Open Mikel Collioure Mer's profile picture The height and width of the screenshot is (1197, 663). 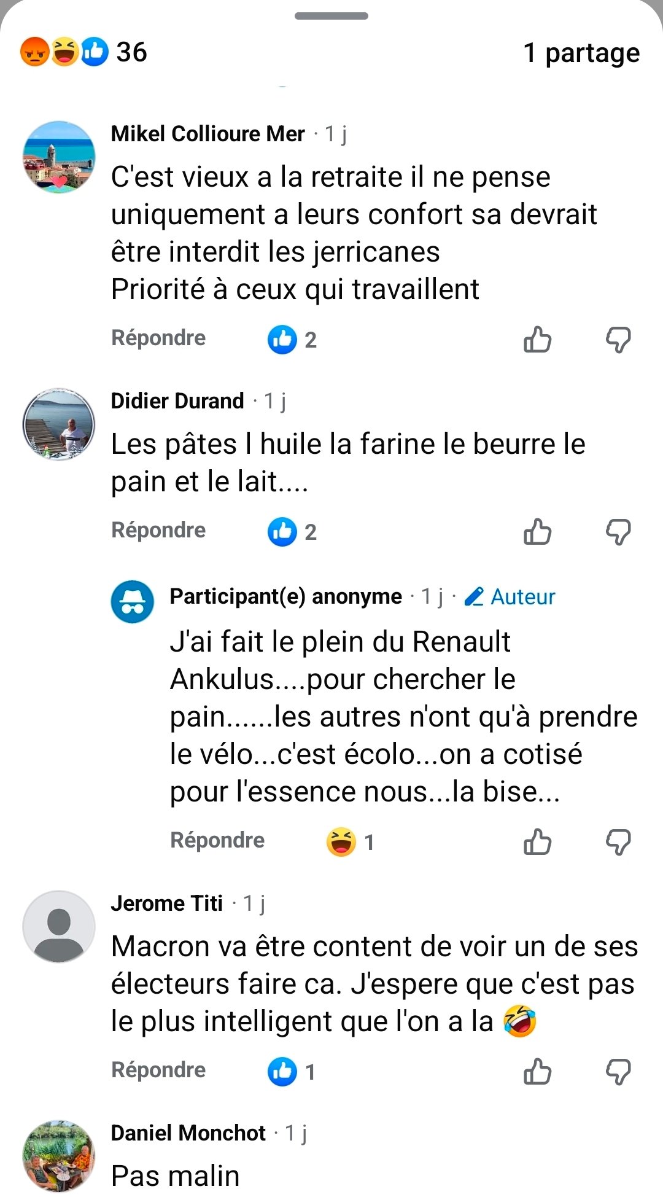59,157
